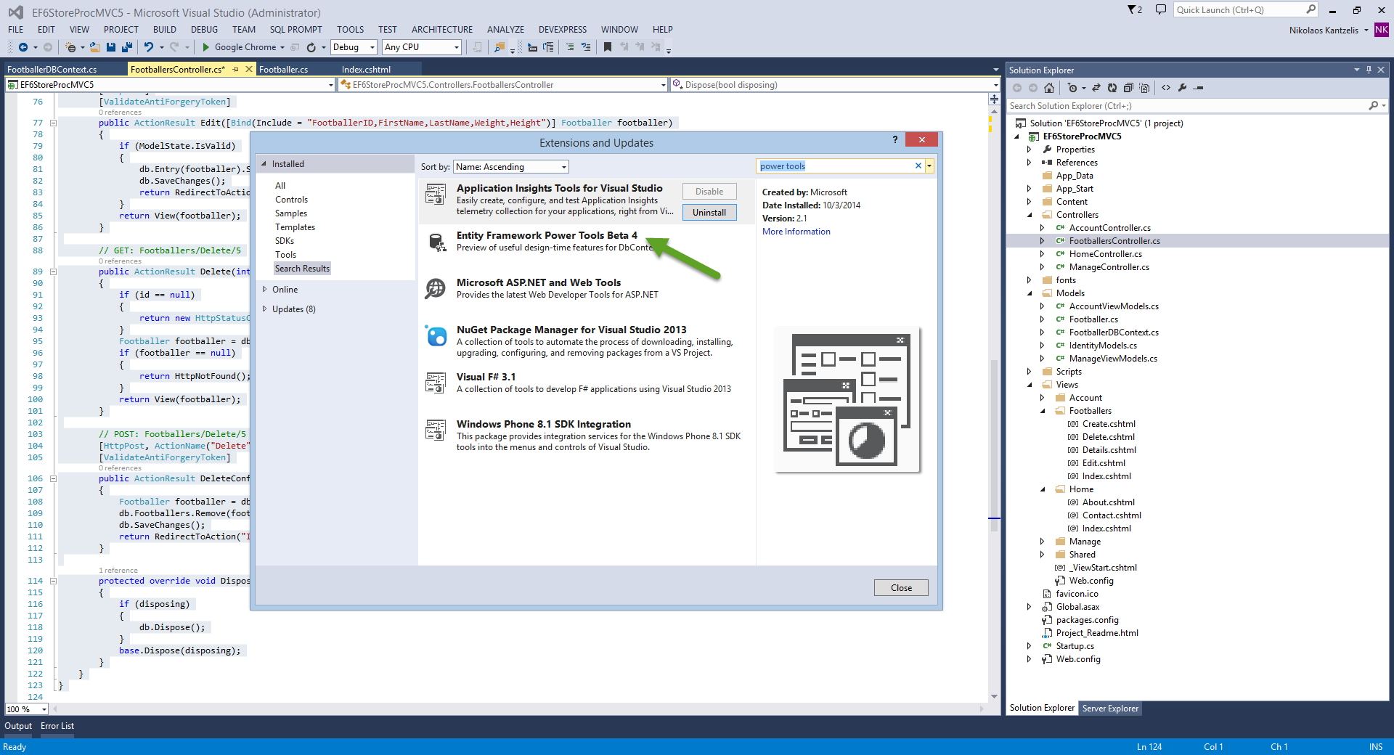Click the Refresh Browser circular arrow icon
The width and height of the screenshot is (1394, 755).
[311, 47]
